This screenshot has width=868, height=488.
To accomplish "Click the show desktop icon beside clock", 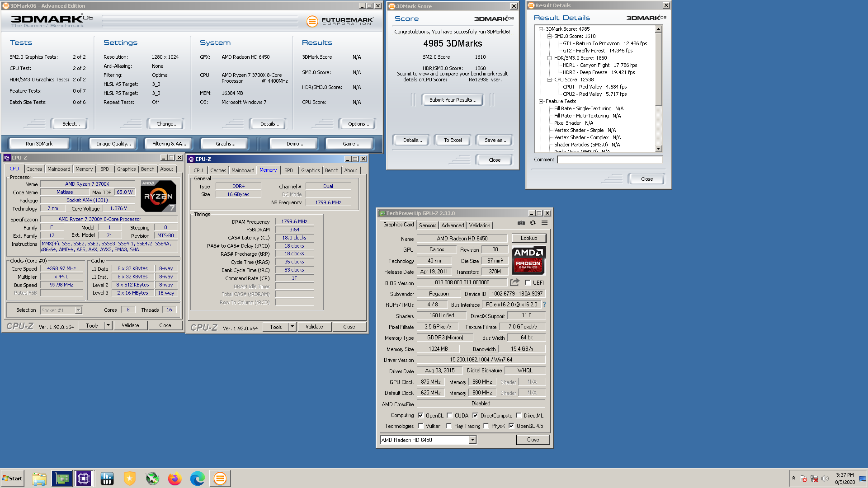I will (x=863, y=479).
